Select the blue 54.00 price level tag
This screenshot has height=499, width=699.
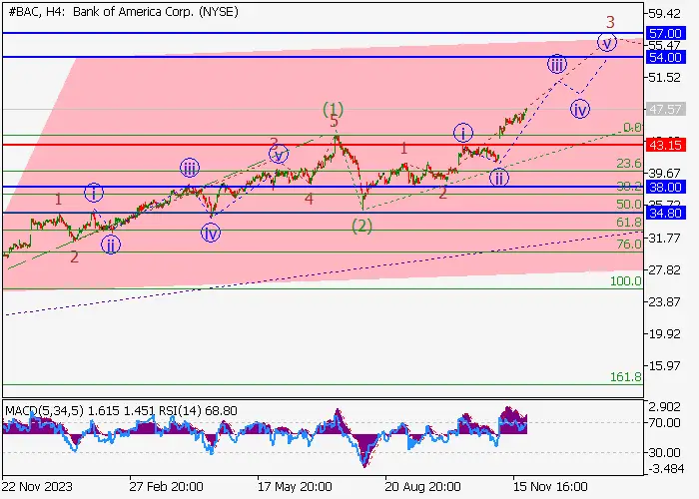pyautogui.click(x=665, y=57)
